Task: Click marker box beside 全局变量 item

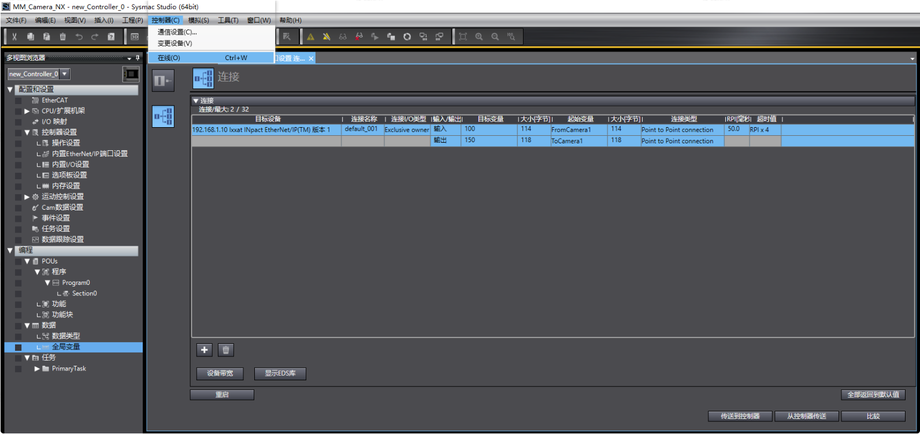Action: tap(18, 347)
